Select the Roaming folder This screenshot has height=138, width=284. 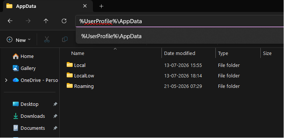[84, 86]
